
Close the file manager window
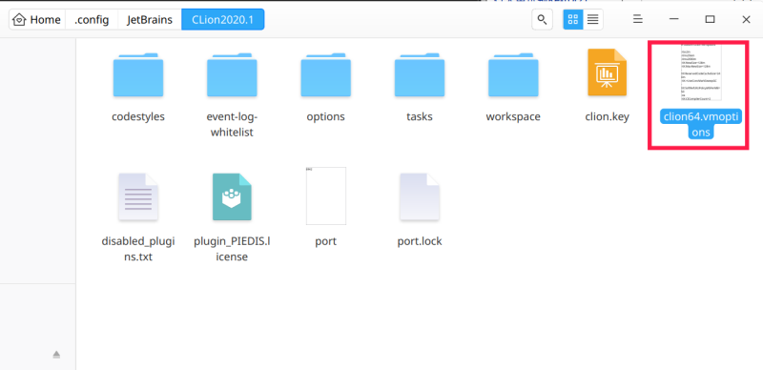click(746, 19)
